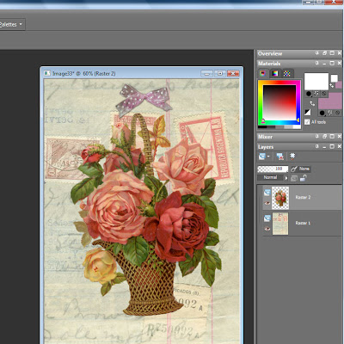This screenshot has height=344, width=344.
Task: Click the small white foreground color box
Action: [x=335, y=78]
